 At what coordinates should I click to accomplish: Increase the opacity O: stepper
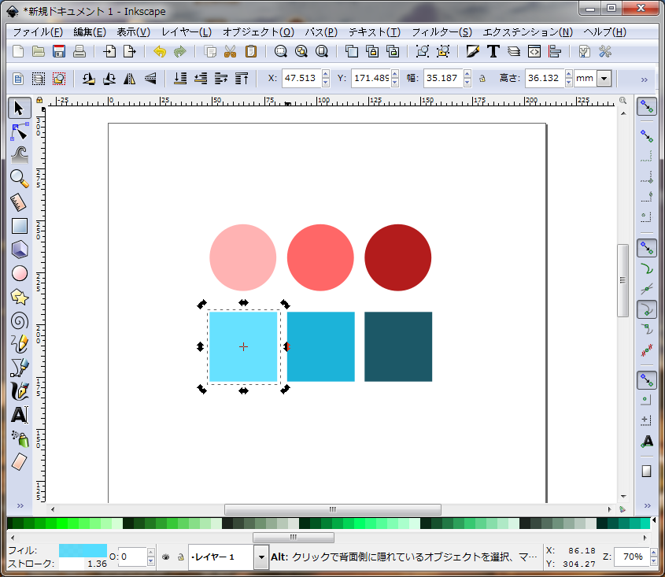(150, 553)
